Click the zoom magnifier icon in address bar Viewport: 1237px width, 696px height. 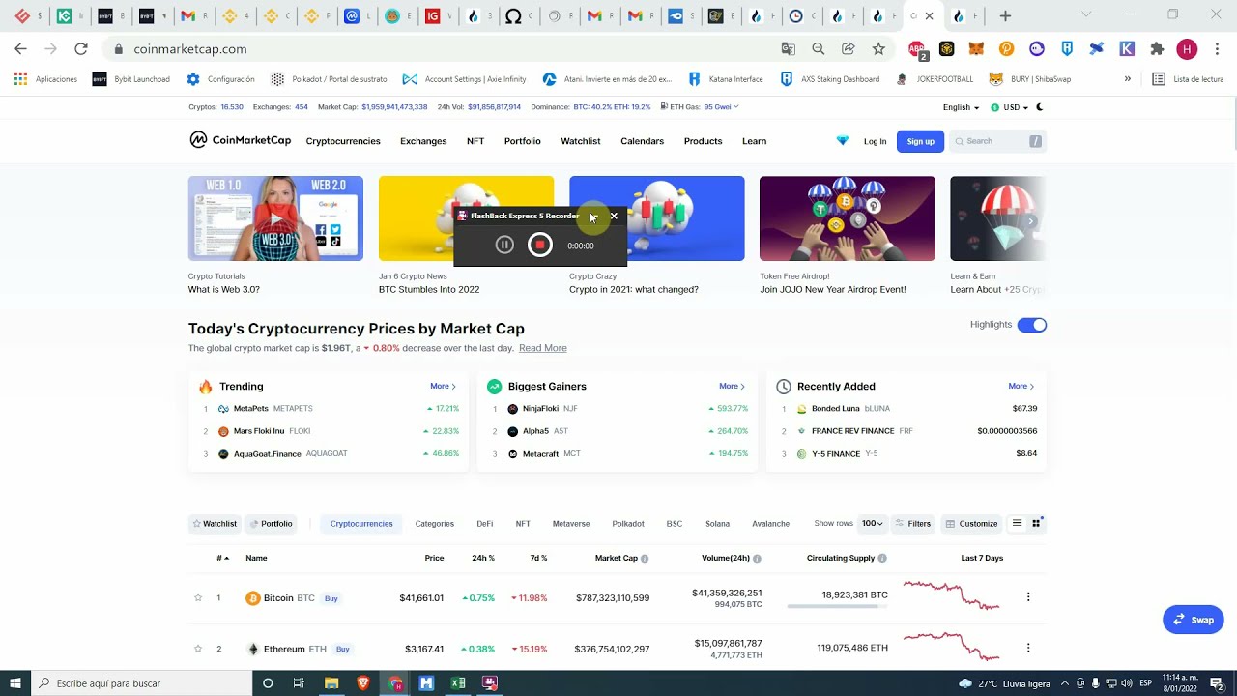pyautogui.click(x=819, y=48)
